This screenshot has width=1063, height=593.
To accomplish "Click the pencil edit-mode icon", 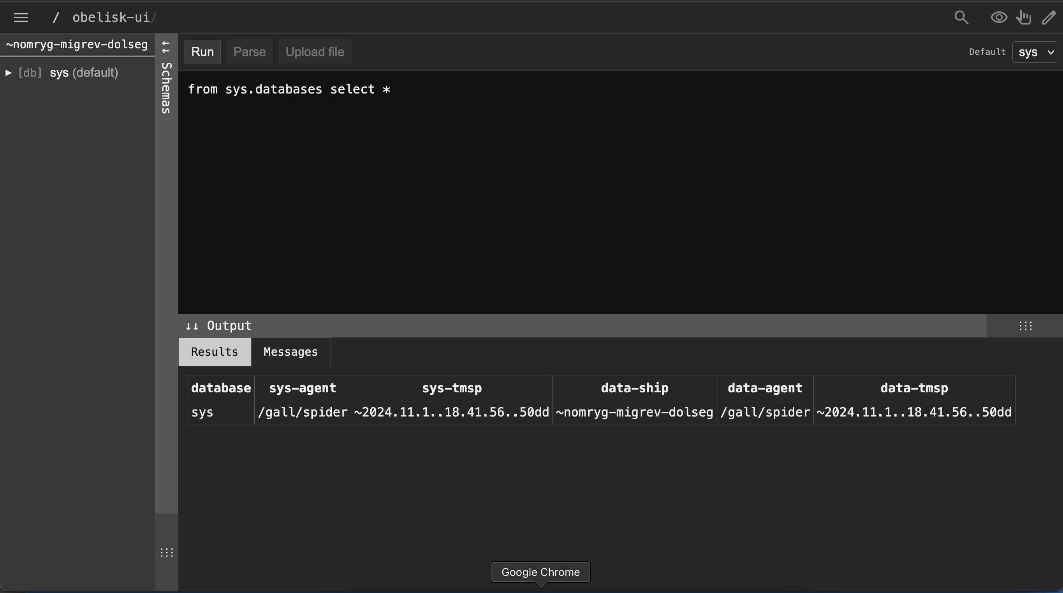I will (1049, 18).
